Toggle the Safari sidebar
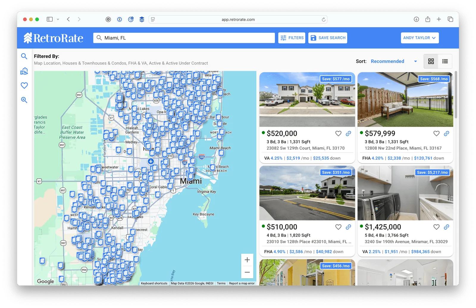476x308 pixels. (x=50, y=19)
